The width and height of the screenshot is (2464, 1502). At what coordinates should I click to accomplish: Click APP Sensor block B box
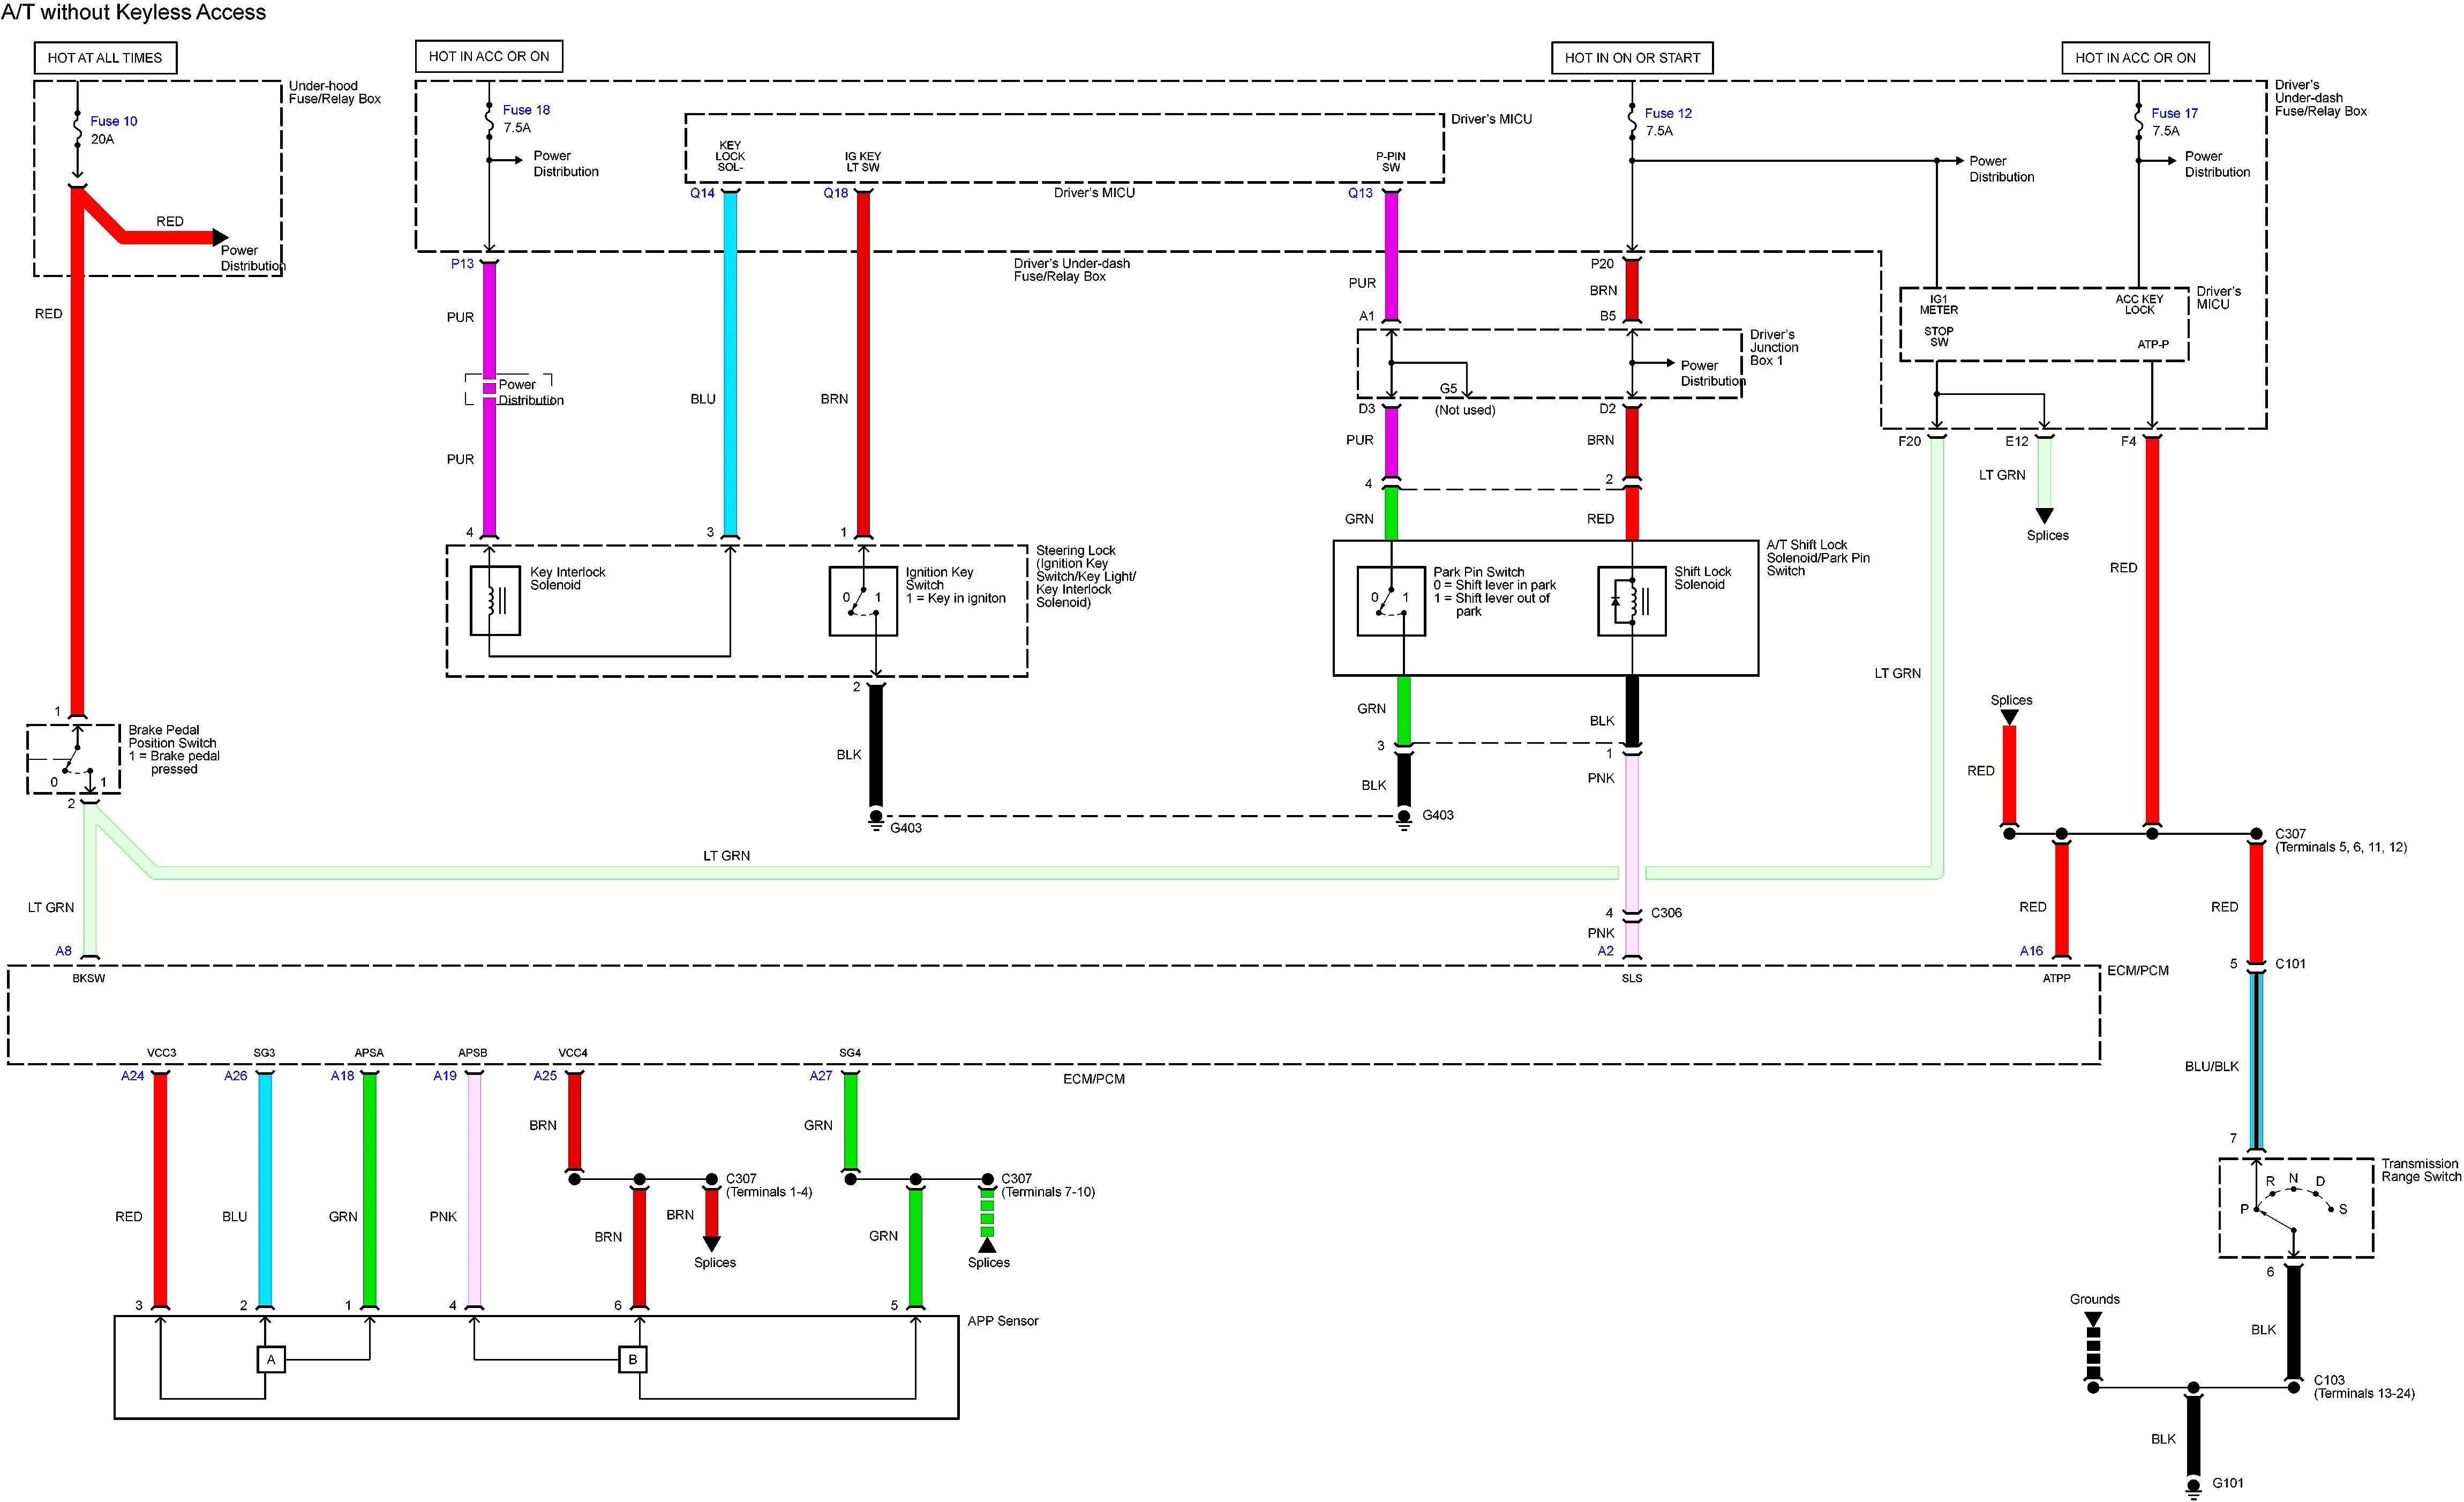tap(632, 1360)
